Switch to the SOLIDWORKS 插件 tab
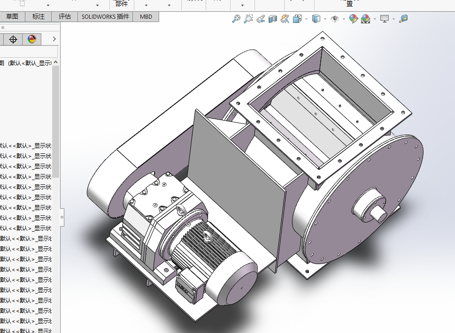Viewport: 455px width, 333px height. (105, 17)
